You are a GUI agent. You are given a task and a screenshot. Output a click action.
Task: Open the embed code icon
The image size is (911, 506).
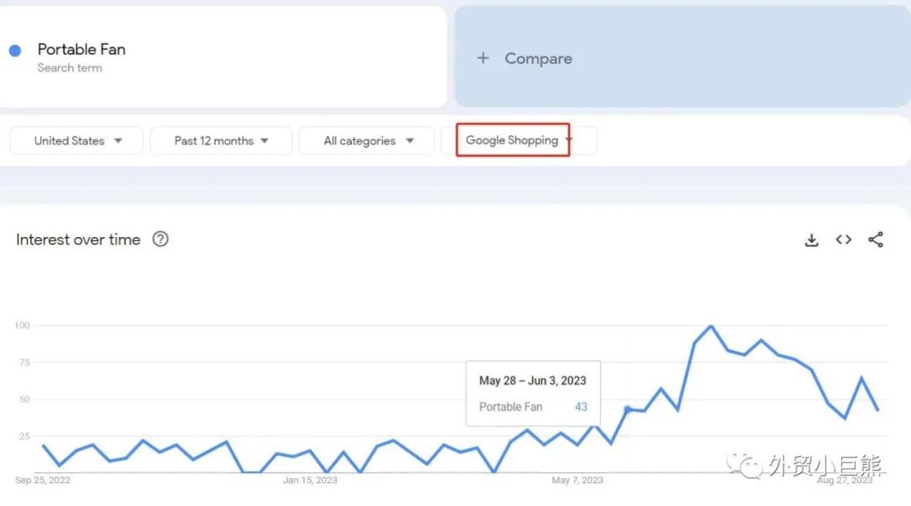[x=844, y=240]
